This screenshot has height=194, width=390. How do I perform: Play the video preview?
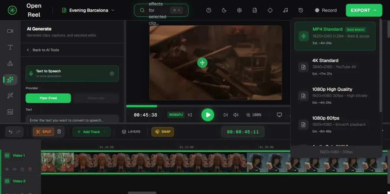point(208,115)
